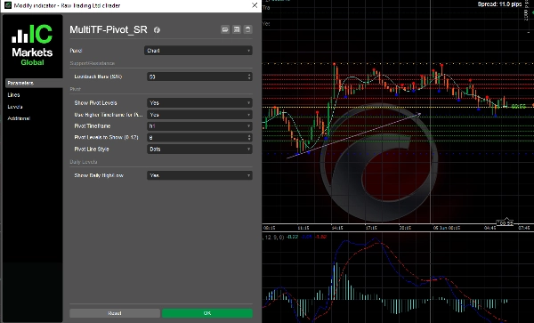Viewport: 534px width, 323px height.
Task: Open the Show Daily High/Low dropdown
Action: click(x=199, y=175)
